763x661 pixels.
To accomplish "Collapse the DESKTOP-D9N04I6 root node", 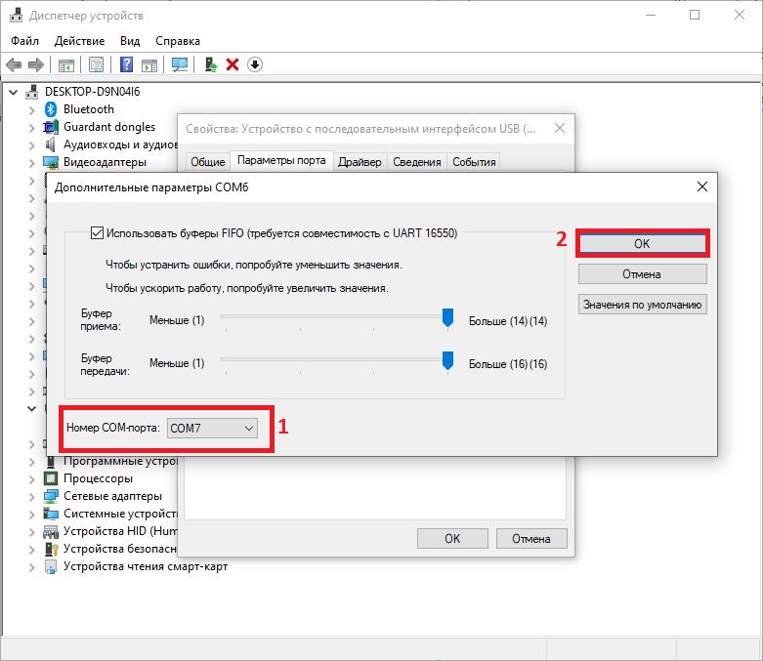I will (13, 92).
